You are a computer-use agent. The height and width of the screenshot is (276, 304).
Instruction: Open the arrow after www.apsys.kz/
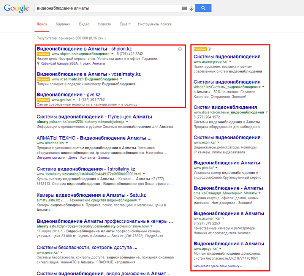tap(220, 249)
